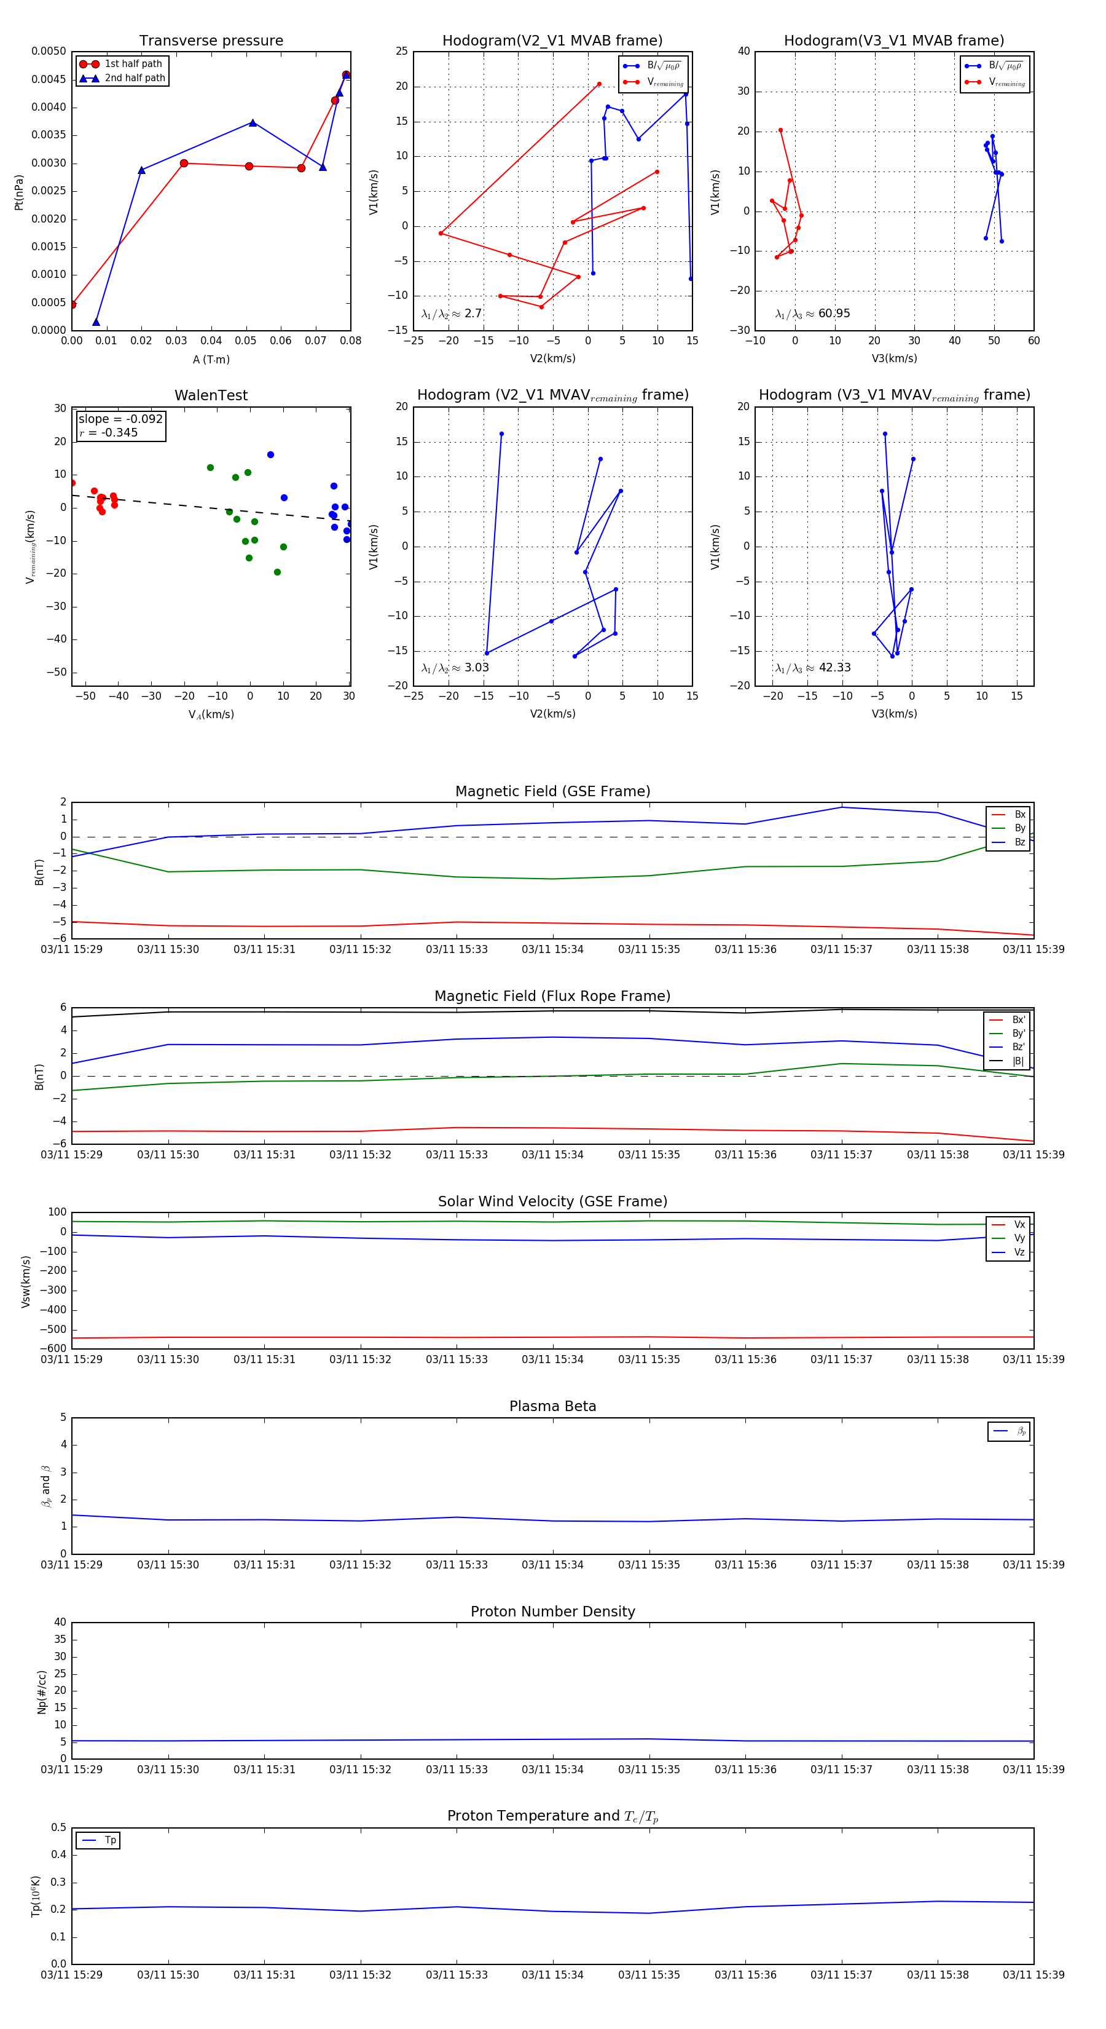This screenshot has width=1106, height=2029.
Task: Click the "Proton Temperature and Te/Tp" title
Action: click(552, 1816)
